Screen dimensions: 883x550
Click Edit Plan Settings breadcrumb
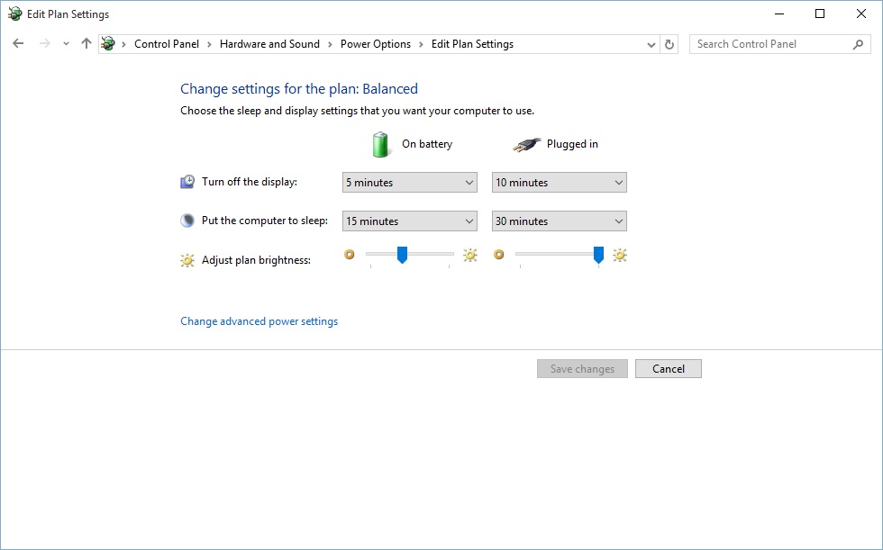[x=472, y=44]
